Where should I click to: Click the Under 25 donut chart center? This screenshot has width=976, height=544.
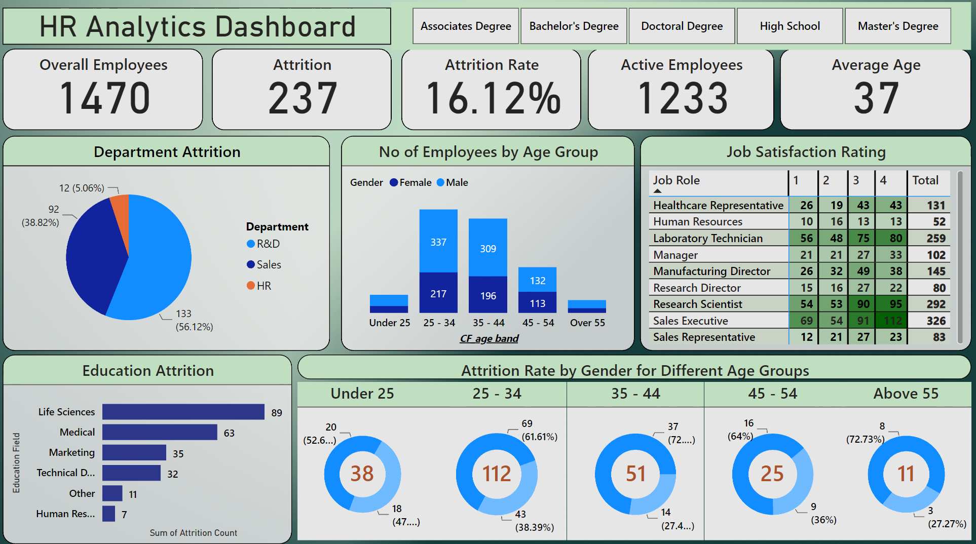(x=362, y=474)
